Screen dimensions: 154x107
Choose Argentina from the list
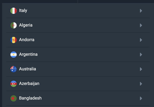click(x=28, y=55)
